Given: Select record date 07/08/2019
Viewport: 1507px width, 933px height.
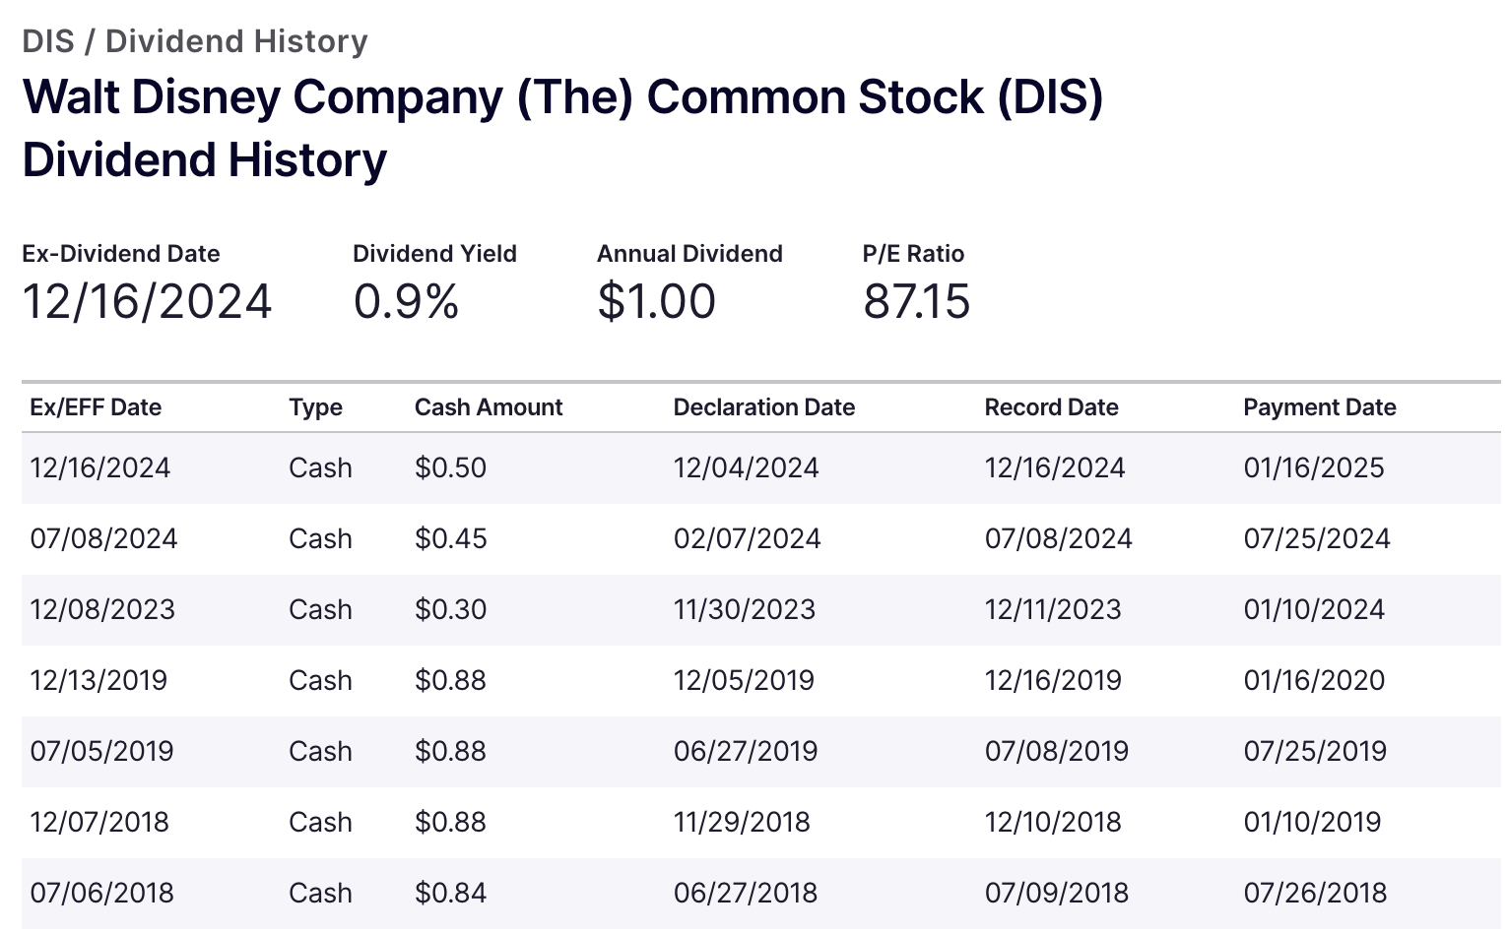Looking at the screenshot, I should [x=1057, y=751].
